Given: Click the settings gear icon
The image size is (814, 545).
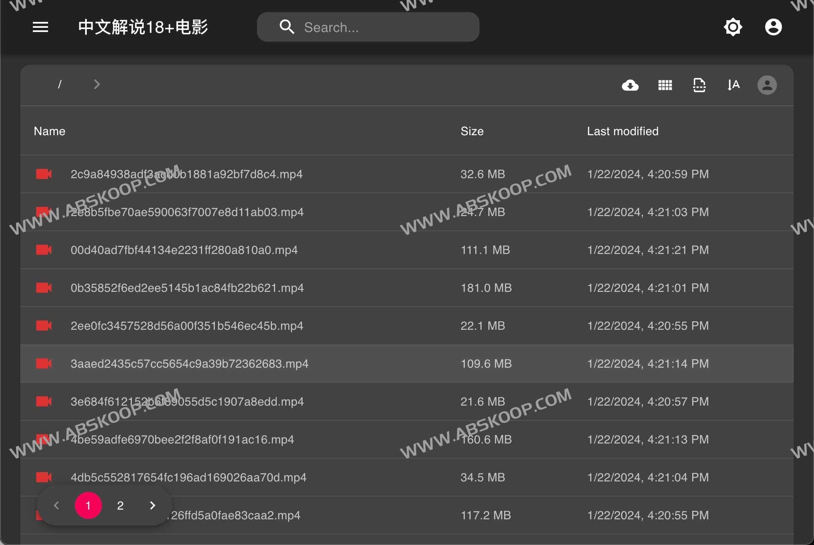Looking at the screenshot, I should tap(733, 27).
